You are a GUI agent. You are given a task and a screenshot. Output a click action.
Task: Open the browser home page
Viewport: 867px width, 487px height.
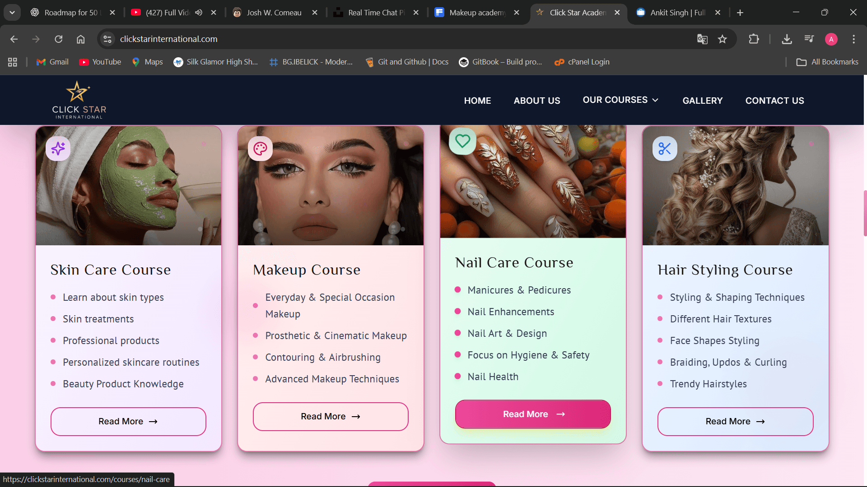point(81,39)
